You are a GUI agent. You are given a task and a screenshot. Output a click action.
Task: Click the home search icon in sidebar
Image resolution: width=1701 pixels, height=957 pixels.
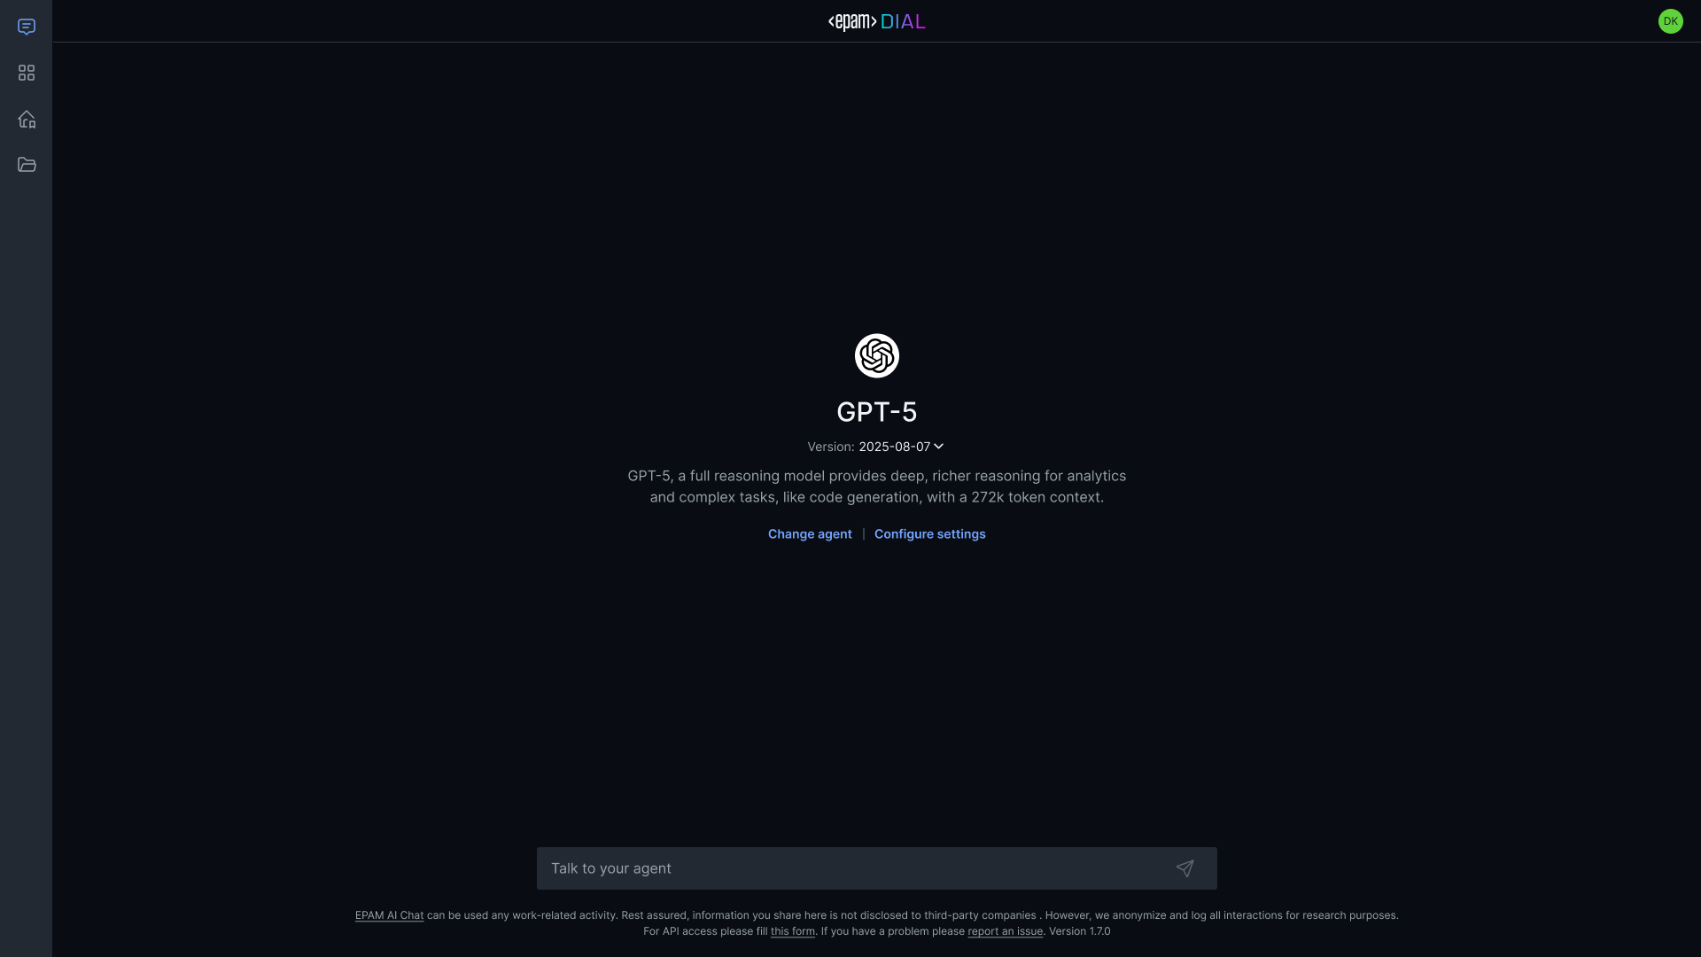[27, 119]
